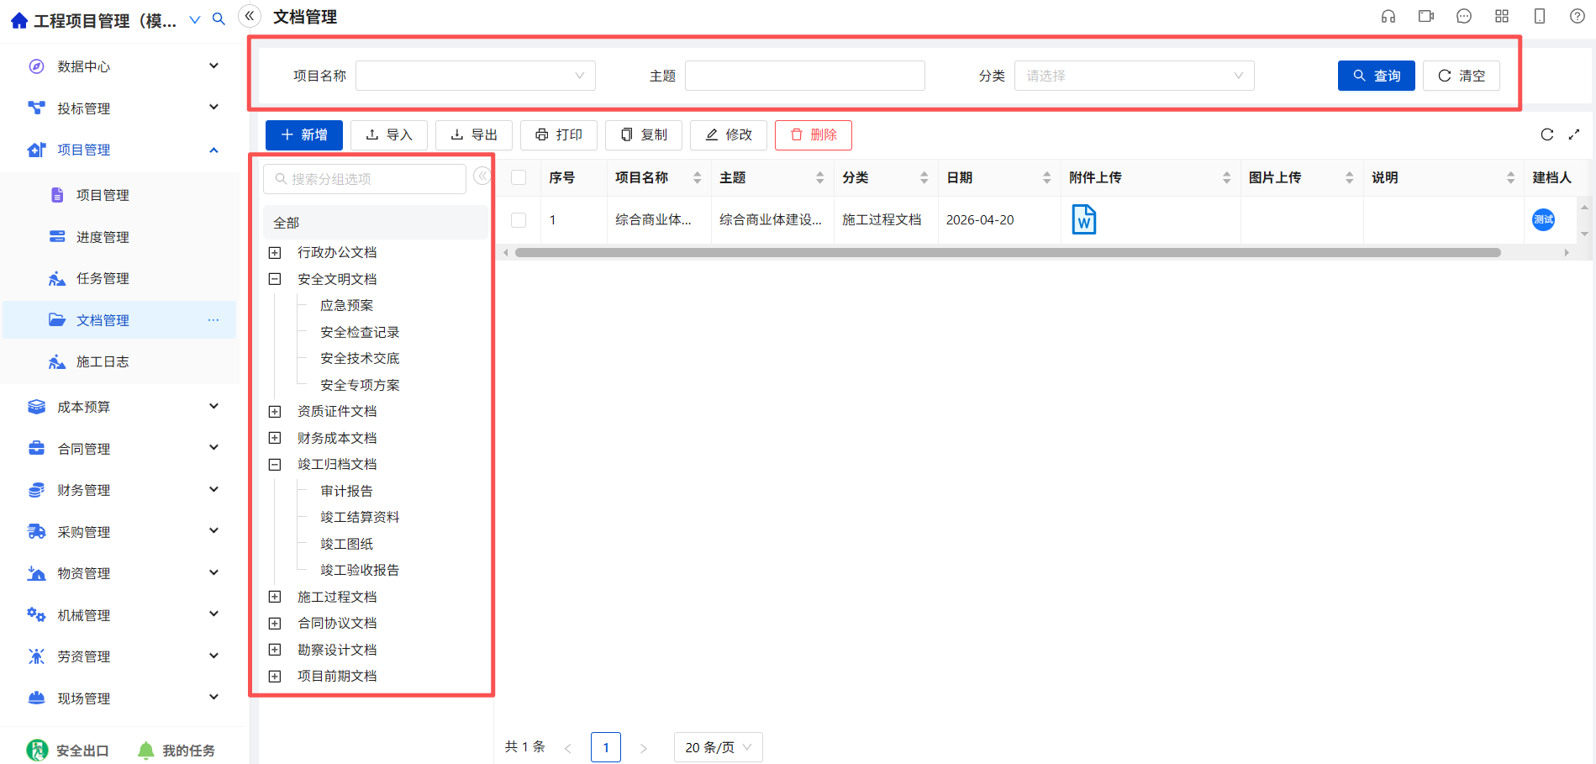
Task: Open the headset support icon
Action: click(1388, 16)
